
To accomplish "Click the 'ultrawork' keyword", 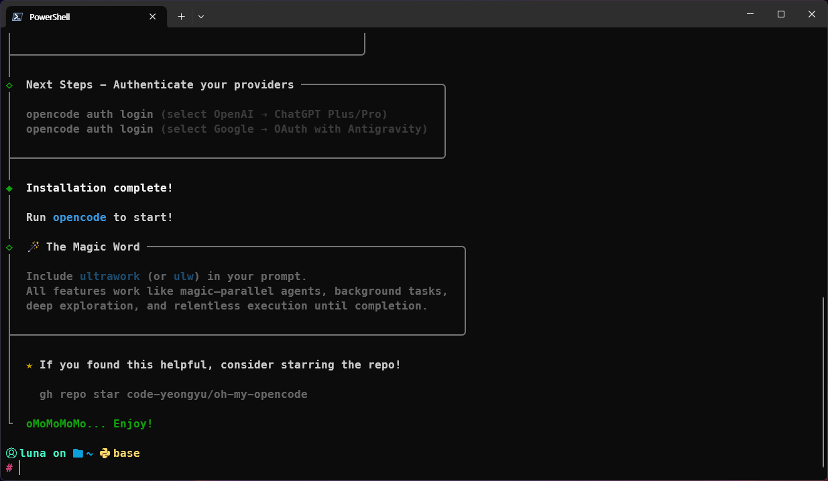I will (x=110, y=276).
